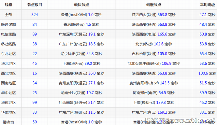Click 上海(移动-xf) 139.3 毫秒 cell
Screen dimensions: 217x125
pos(153,103)
